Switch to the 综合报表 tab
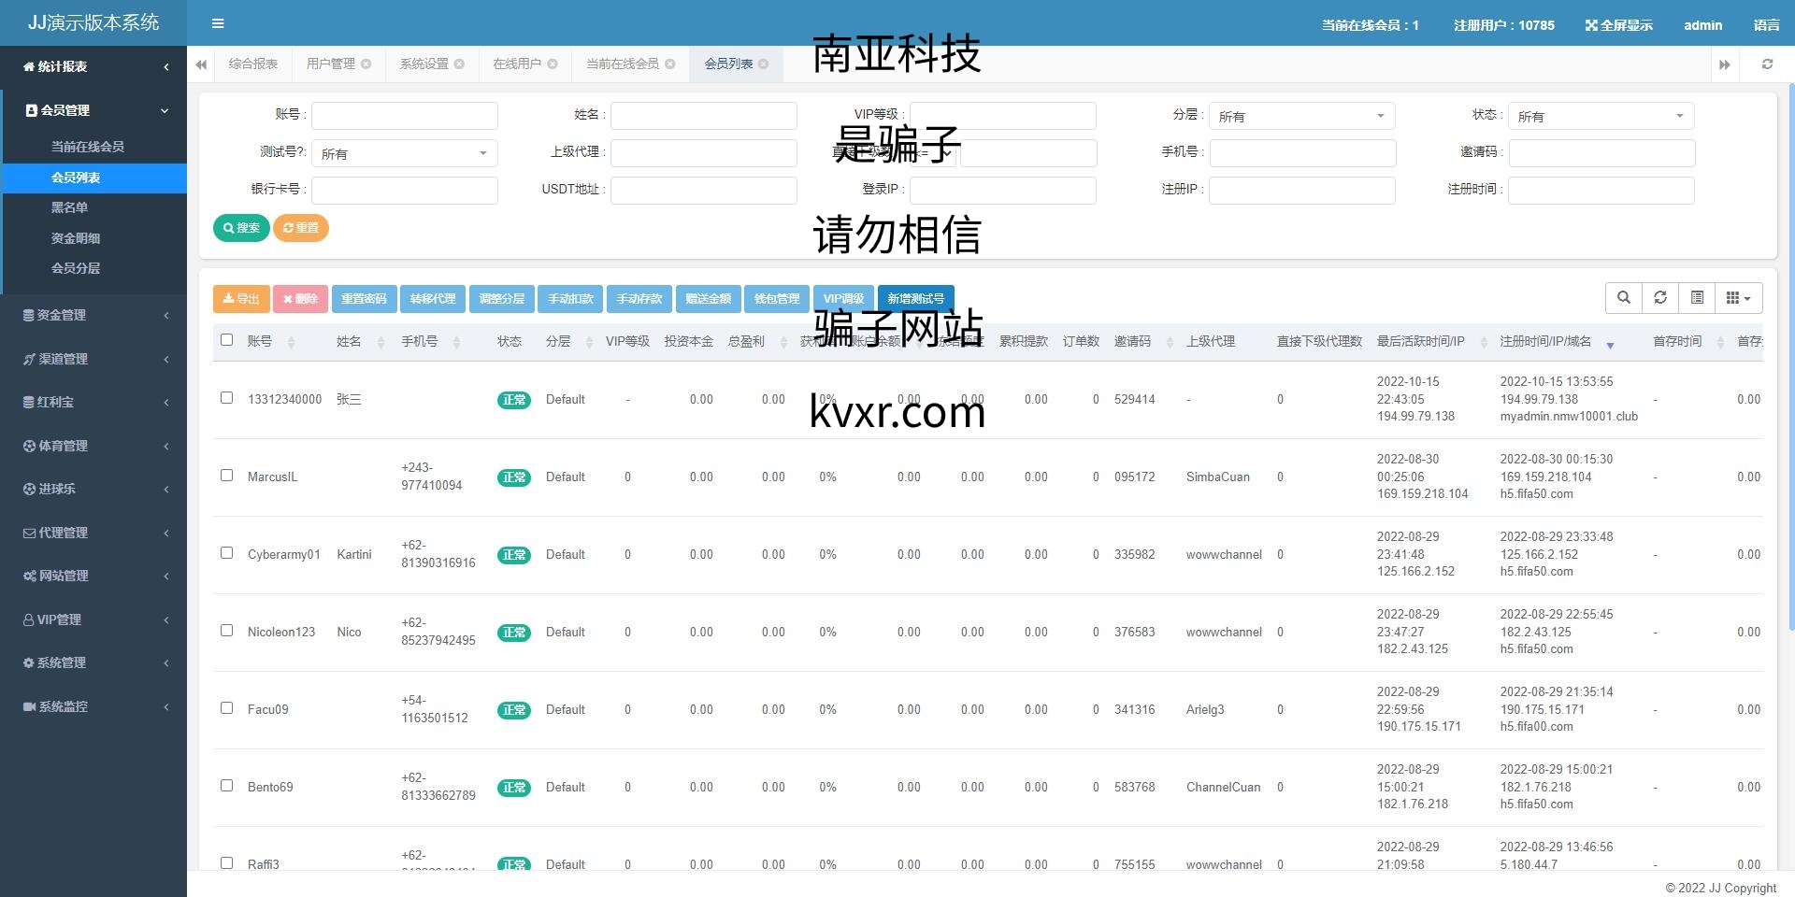 coord(253,64)
